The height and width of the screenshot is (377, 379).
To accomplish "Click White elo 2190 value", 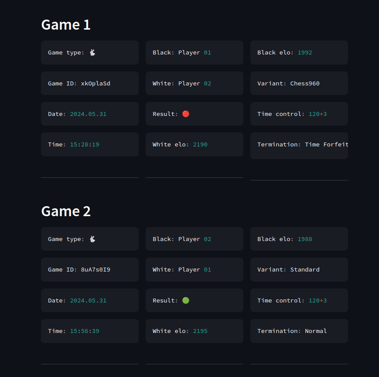I will tap(200, 144).
